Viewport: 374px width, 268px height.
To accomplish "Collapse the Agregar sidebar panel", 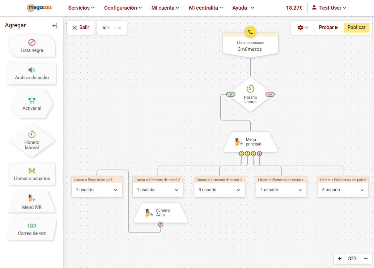I will click(x=55, y=26).
